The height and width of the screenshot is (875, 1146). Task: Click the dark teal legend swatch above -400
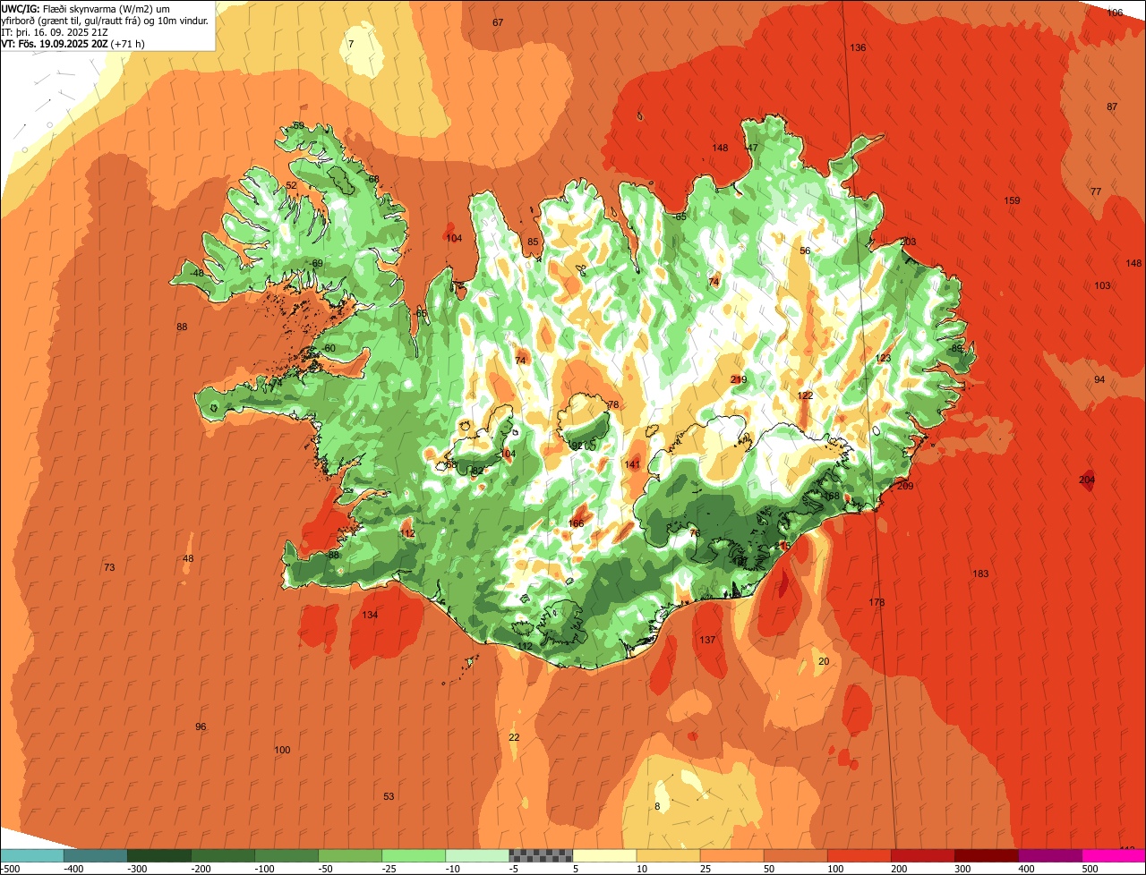coord(95,855)
